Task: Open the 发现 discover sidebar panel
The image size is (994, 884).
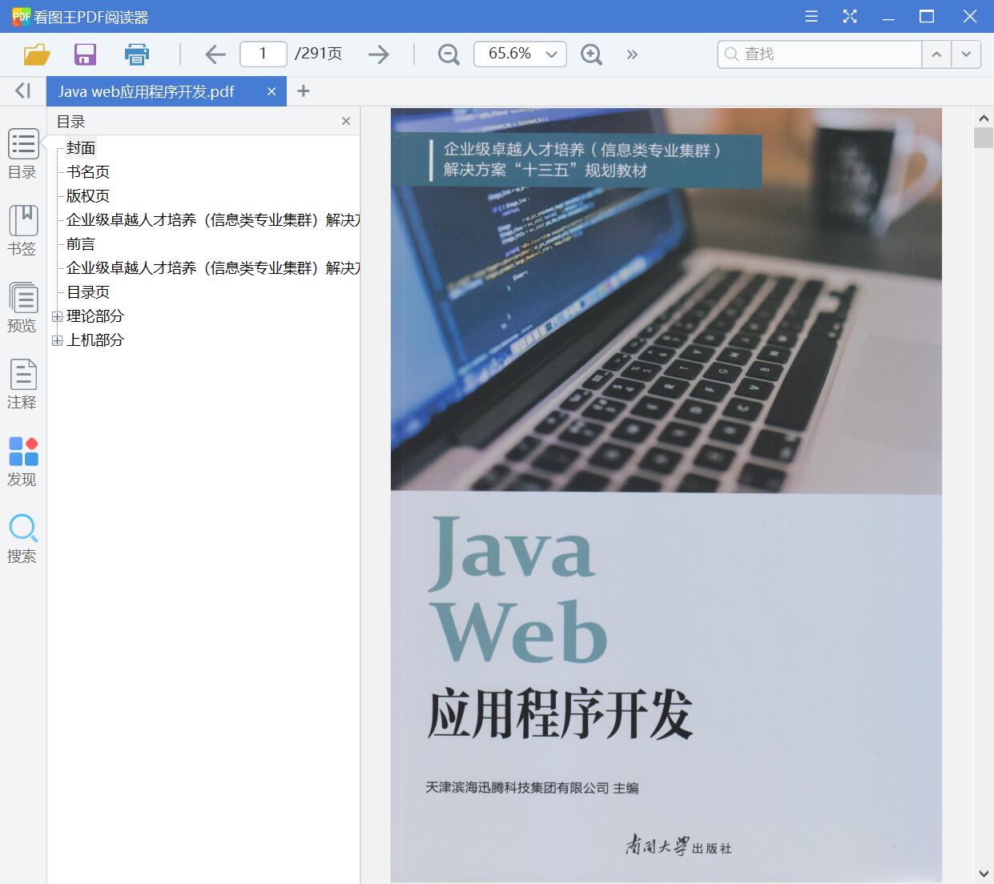Action: (22, 461)
